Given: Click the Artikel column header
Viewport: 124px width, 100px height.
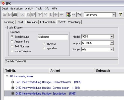Looking at the screenshot, I should tap(72, 71).
